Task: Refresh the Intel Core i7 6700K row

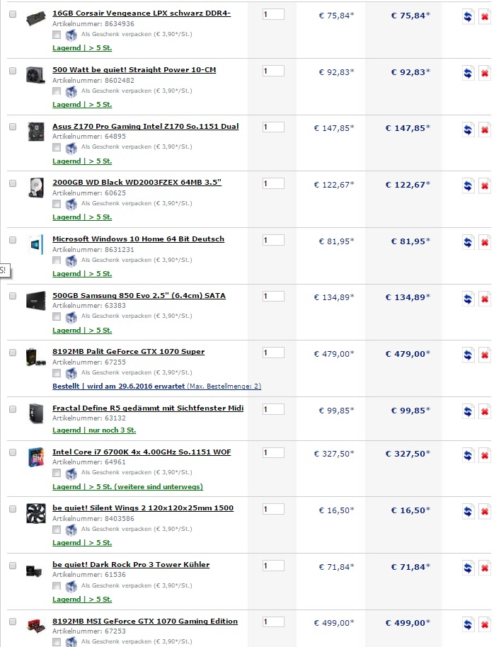Action: tap(469, 454)
